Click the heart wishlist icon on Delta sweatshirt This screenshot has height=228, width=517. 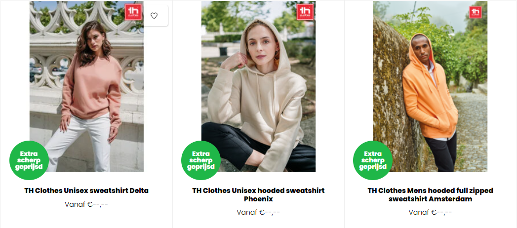pos(154,15)
